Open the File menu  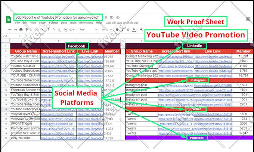pyautogui.click(x=18, y=23)
